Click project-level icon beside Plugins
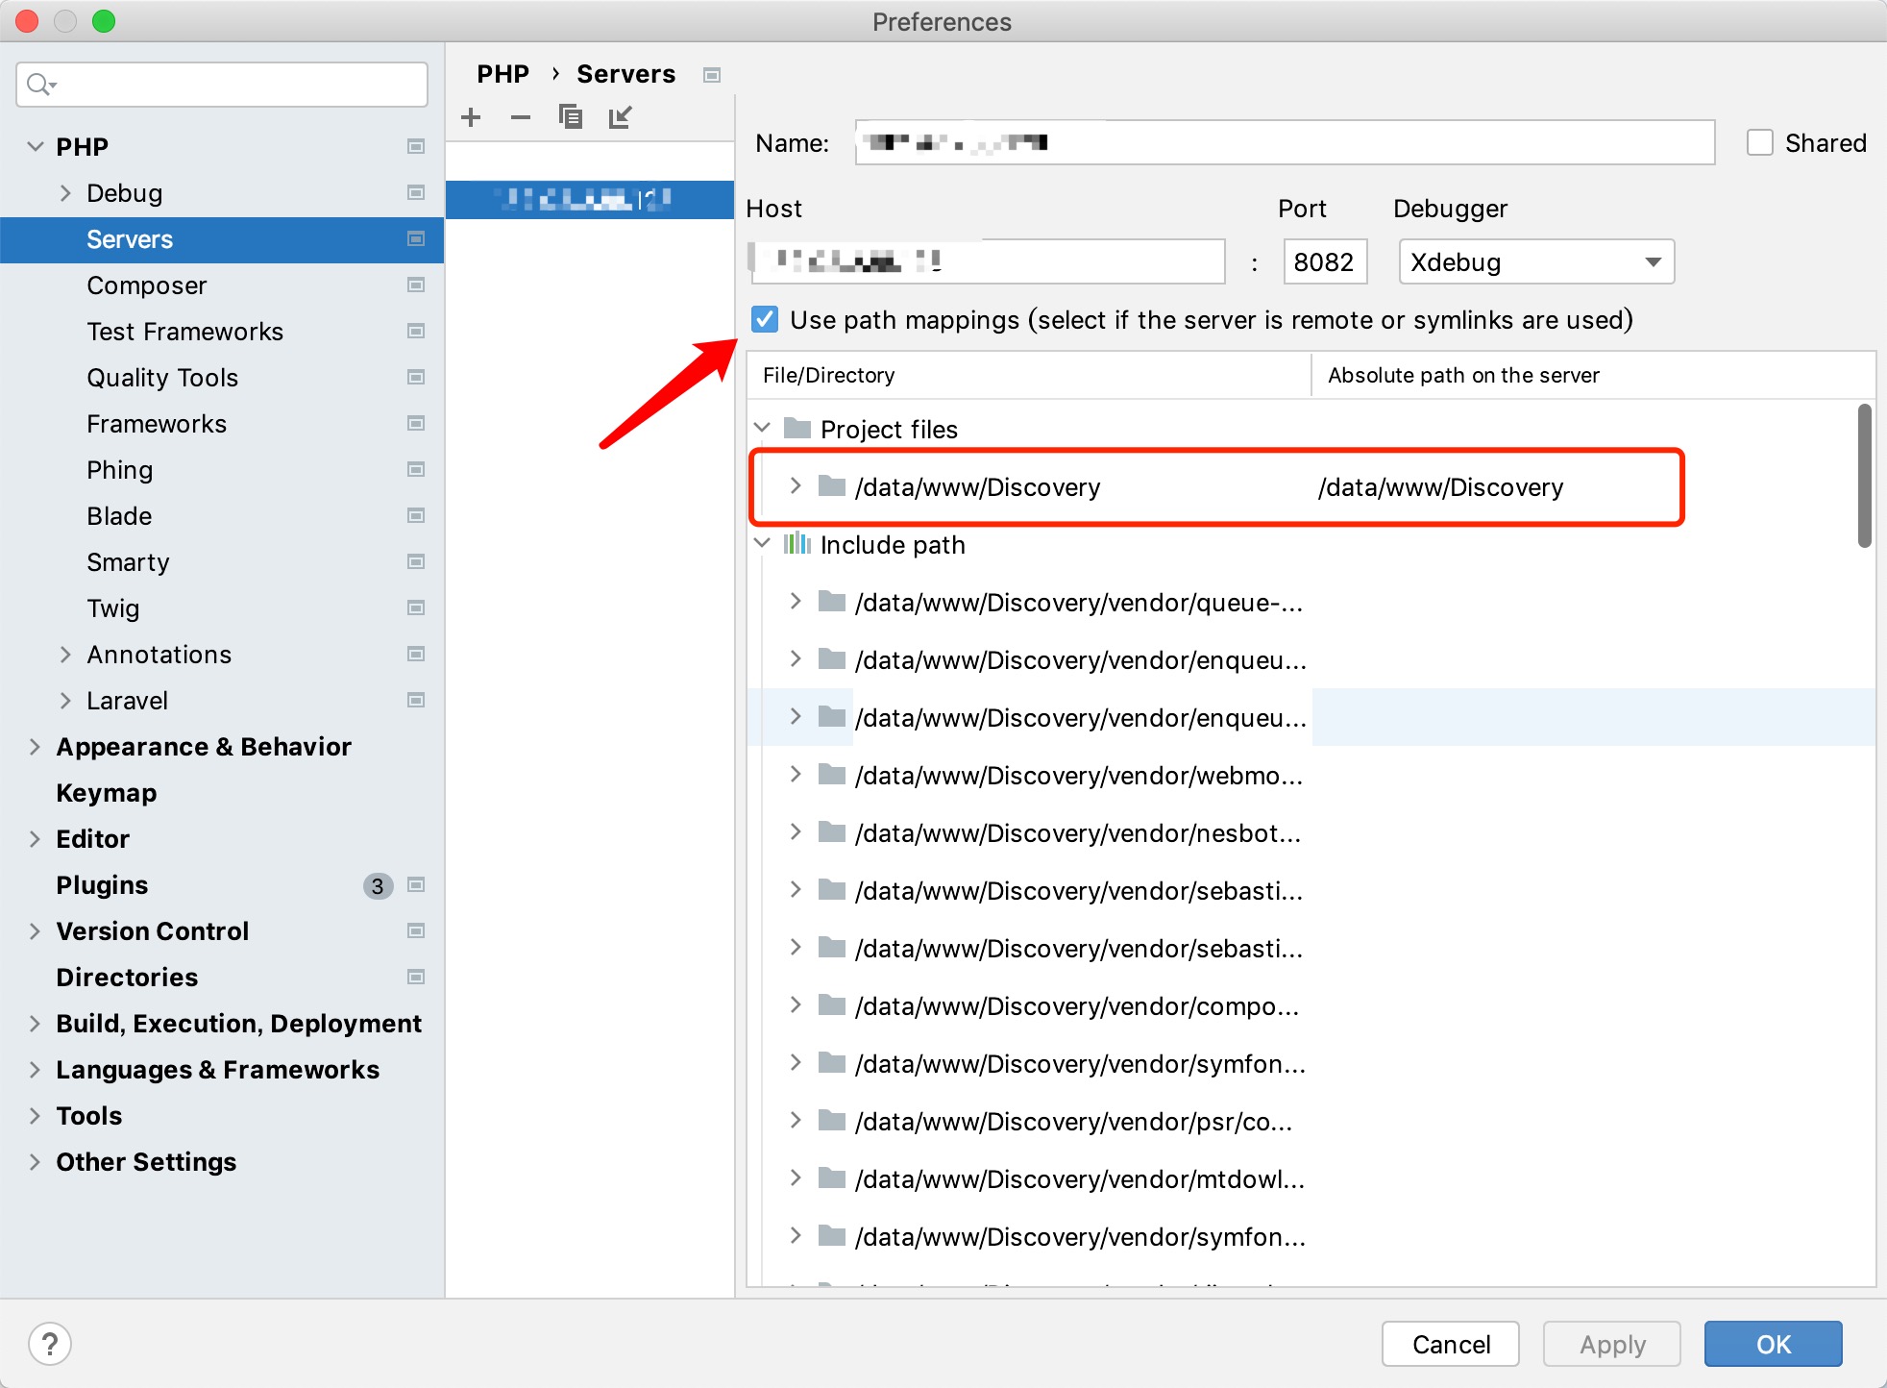This screenshot has height=1388, width=1887. point(416,885)
